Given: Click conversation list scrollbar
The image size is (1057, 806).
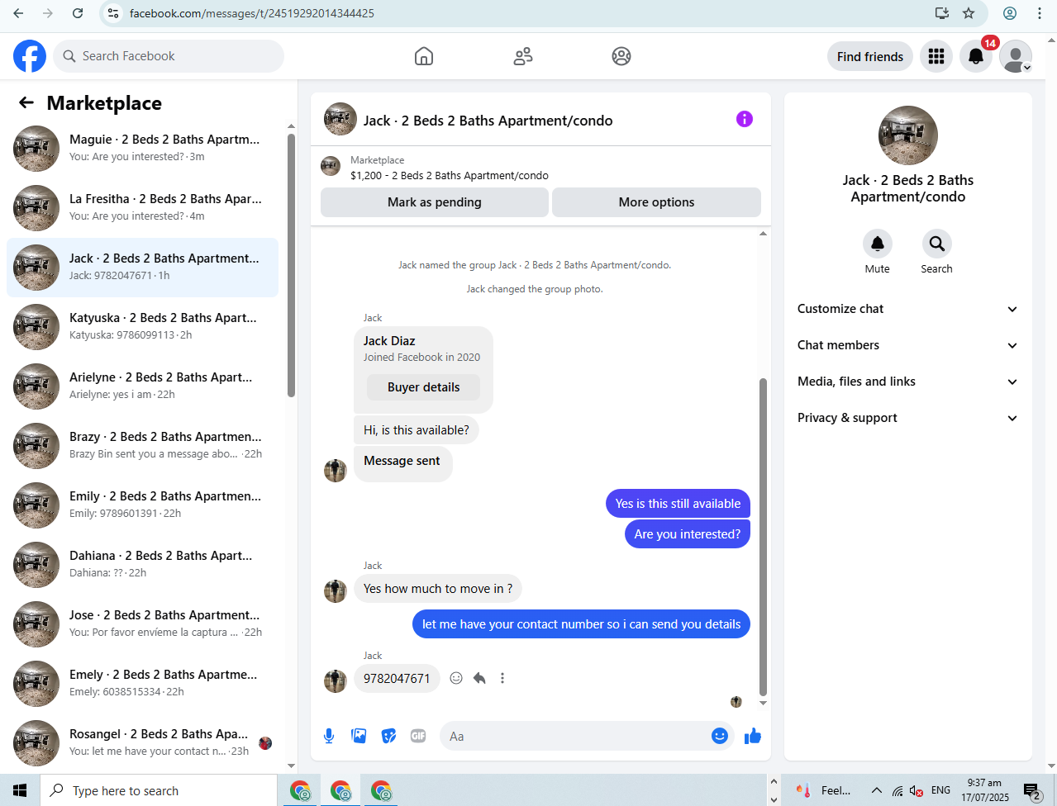Looking at the screenshot, I should click(x=291, y=264).
